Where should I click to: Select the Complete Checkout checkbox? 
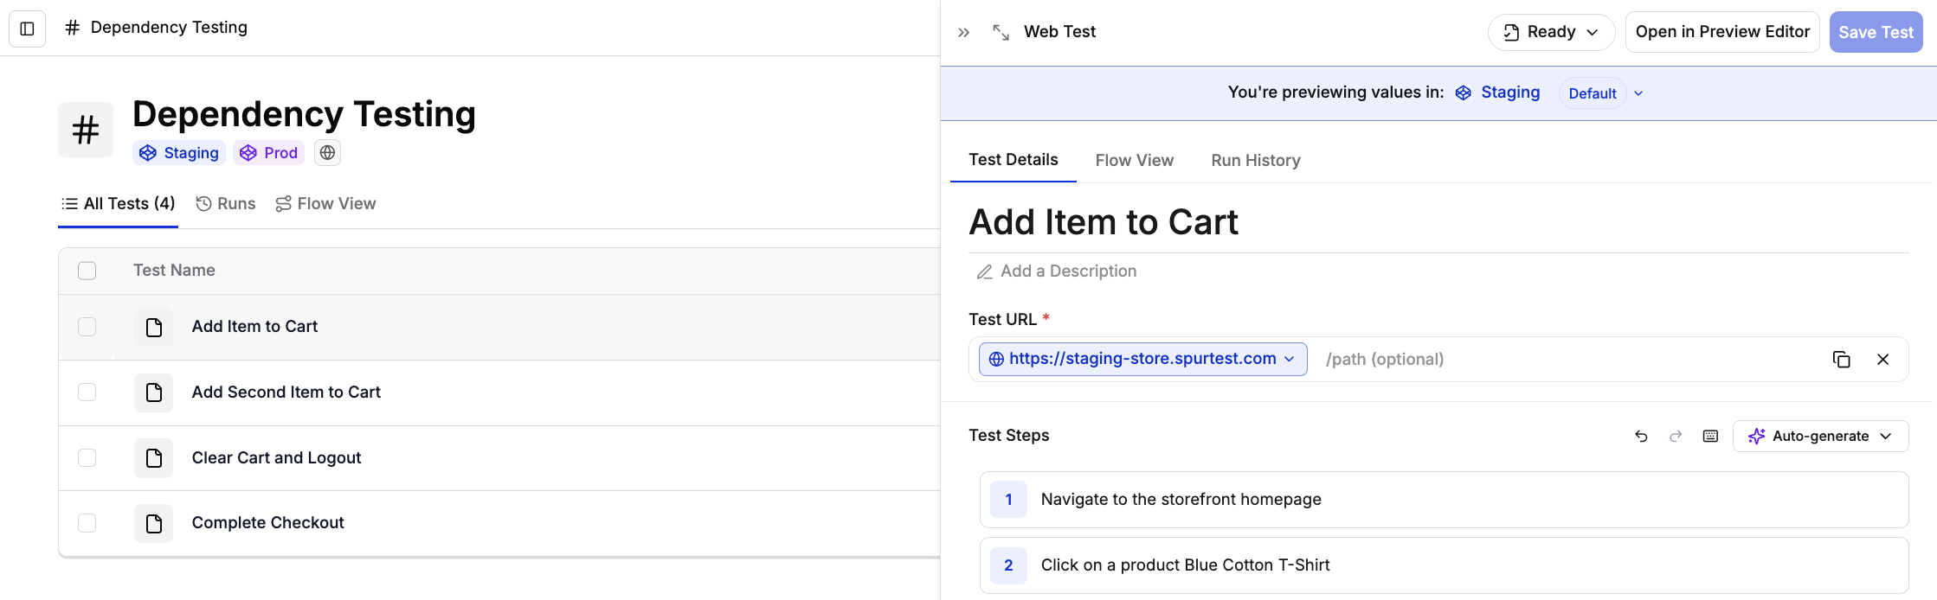tap(87, 523)
